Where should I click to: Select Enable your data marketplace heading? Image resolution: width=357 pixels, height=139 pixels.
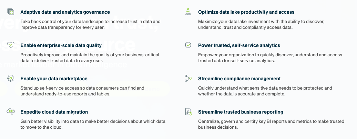point(54,79)
